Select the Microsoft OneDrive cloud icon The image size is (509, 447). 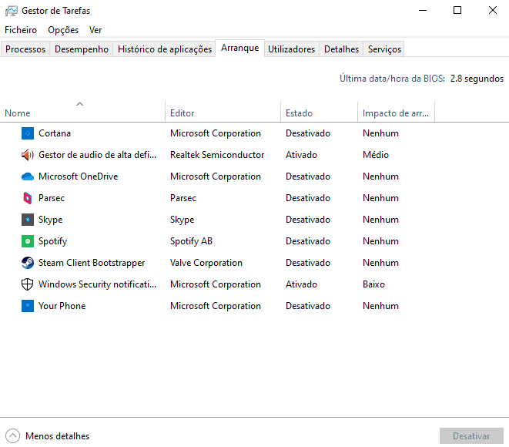point(28,176)
